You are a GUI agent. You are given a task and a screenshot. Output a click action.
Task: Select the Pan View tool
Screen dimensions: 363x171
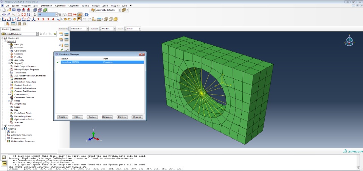[4, 15]
